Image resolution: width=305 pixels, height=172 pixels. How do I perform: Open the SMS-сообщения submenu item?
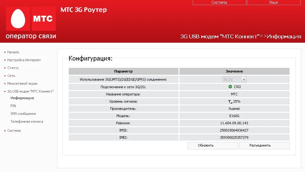tap(23, 114)
